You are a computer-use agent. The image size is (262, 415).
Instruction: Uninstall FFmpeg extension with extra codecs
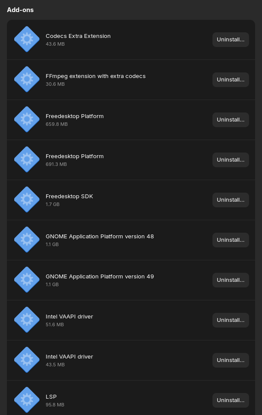[231, 79]
